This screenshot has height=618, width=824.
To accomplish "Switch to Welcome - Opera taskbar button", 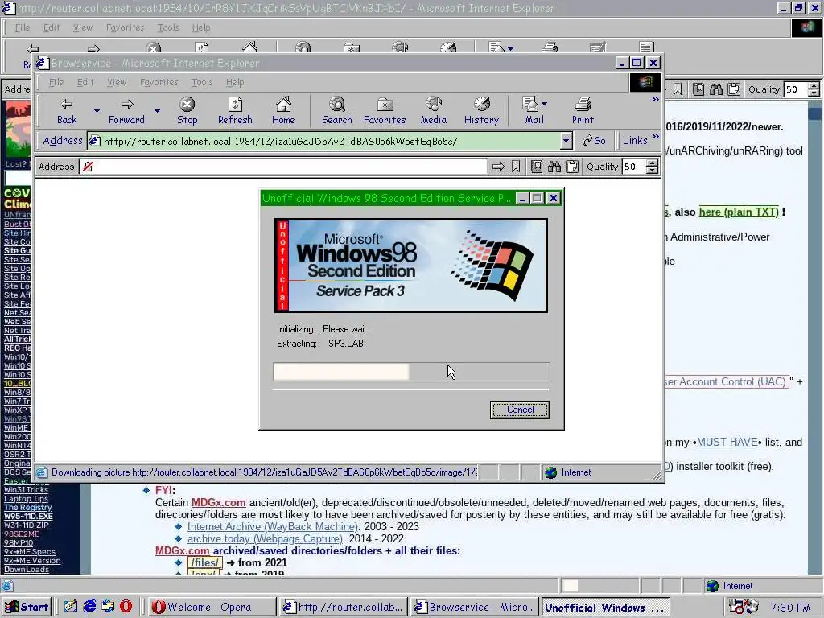I will (212, 607).
